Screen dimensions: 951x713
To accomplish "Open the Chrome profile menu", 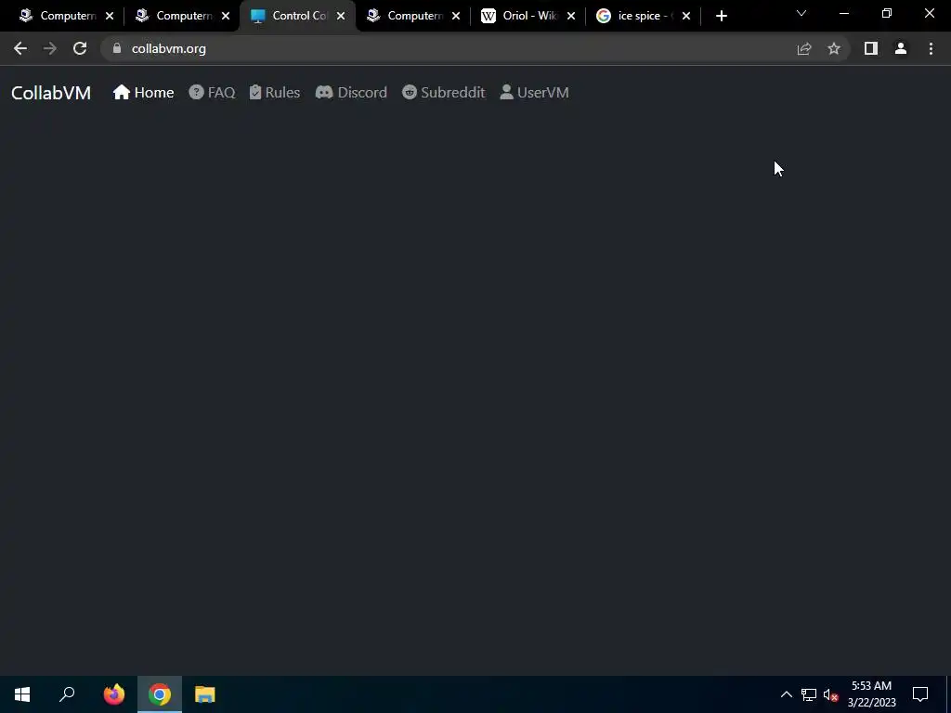I will click(901, 48).
